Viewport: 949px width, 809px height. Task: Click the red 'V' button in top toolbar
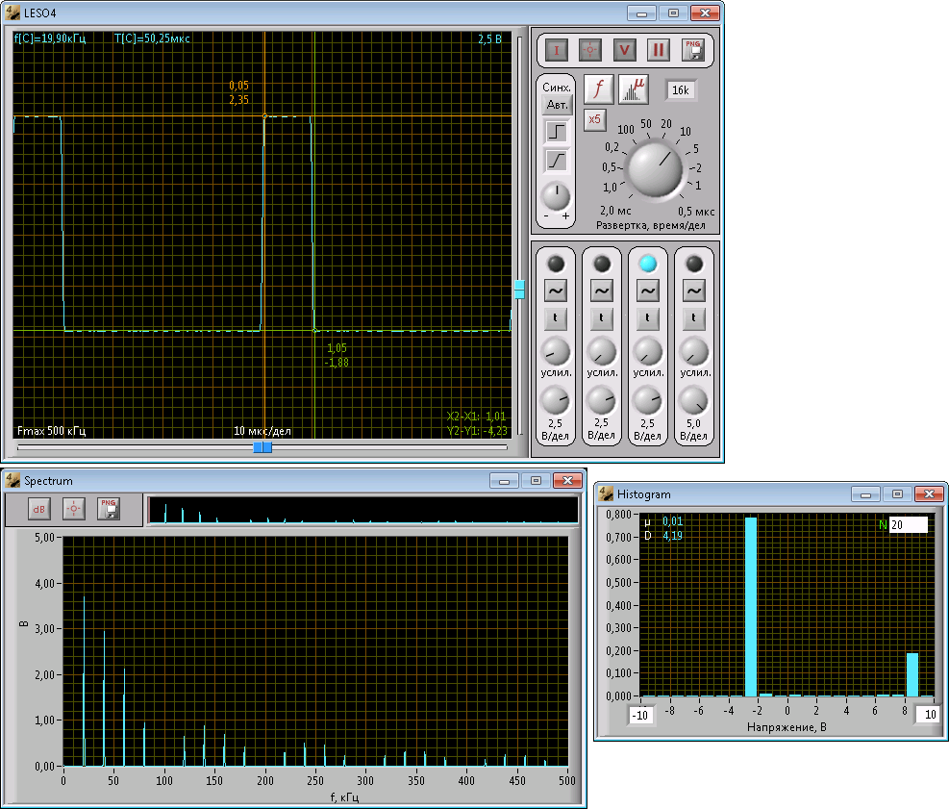(x=624, y=50)
